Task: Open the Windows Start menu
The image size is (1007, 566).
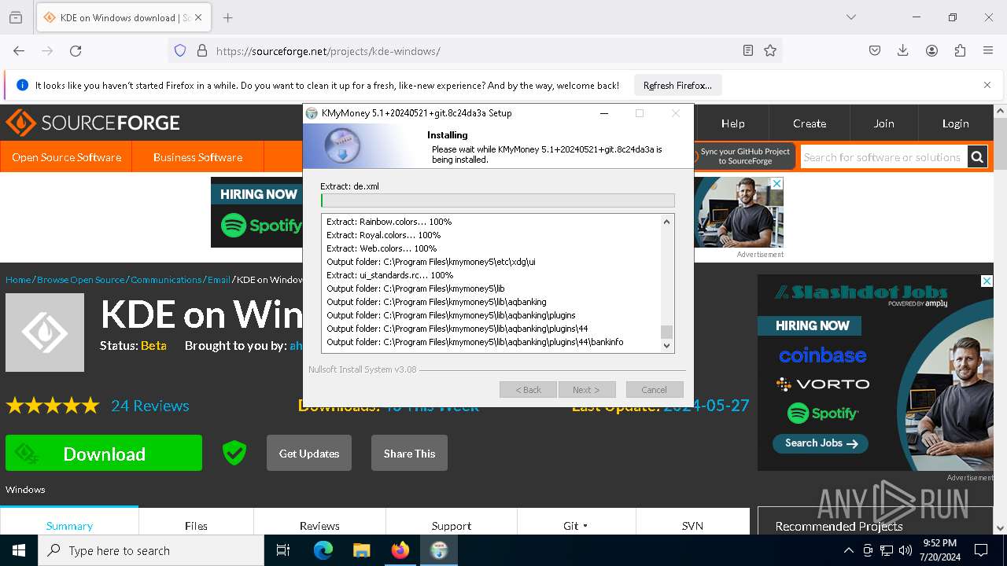Action: tap(19, 550)
